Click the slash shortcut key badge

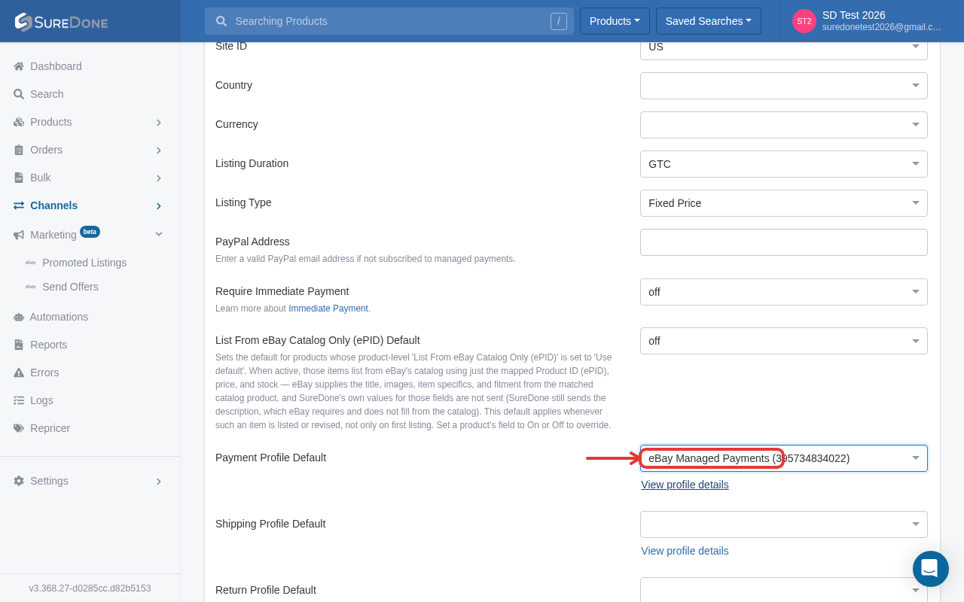pyautogui.click(x=559, y=21)
